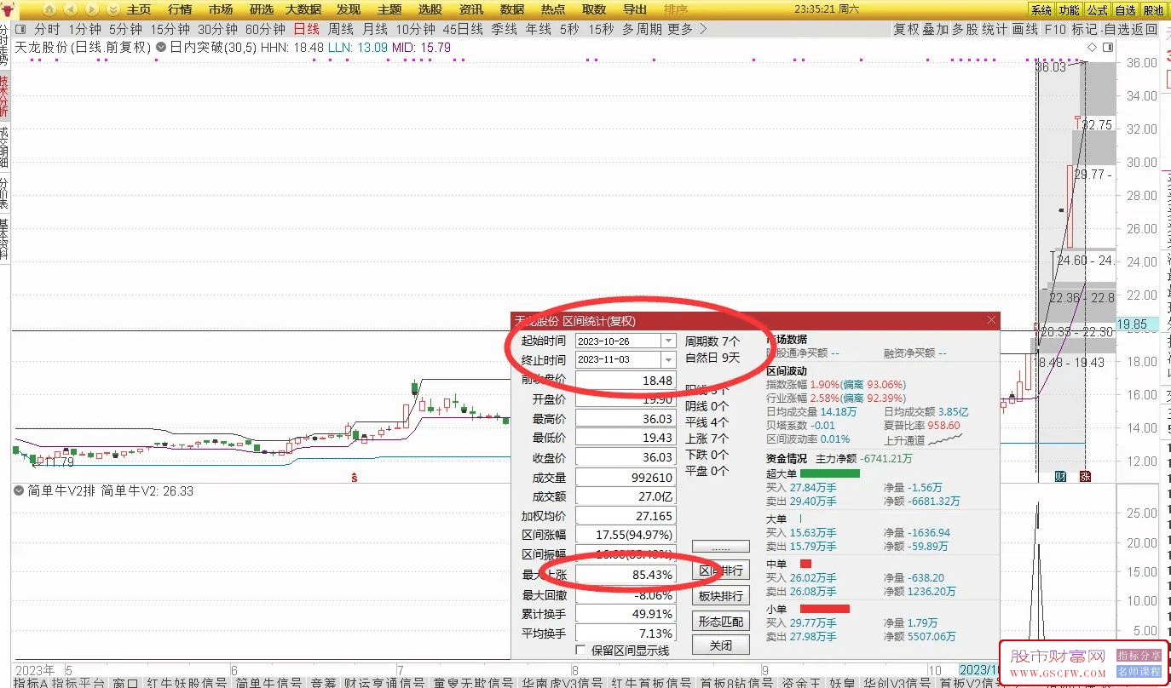Open the 市场 menu
This screenshot has height=688, width=1171.
pos(221,9)
